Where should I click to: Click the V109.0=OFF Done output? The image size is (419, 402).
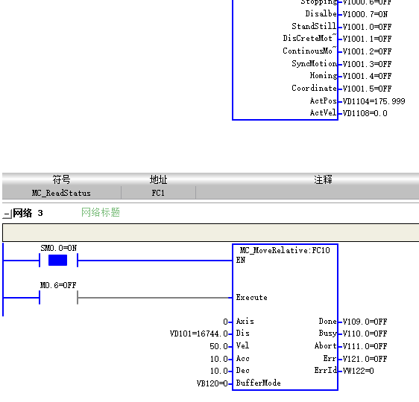[x=365, y=322]
